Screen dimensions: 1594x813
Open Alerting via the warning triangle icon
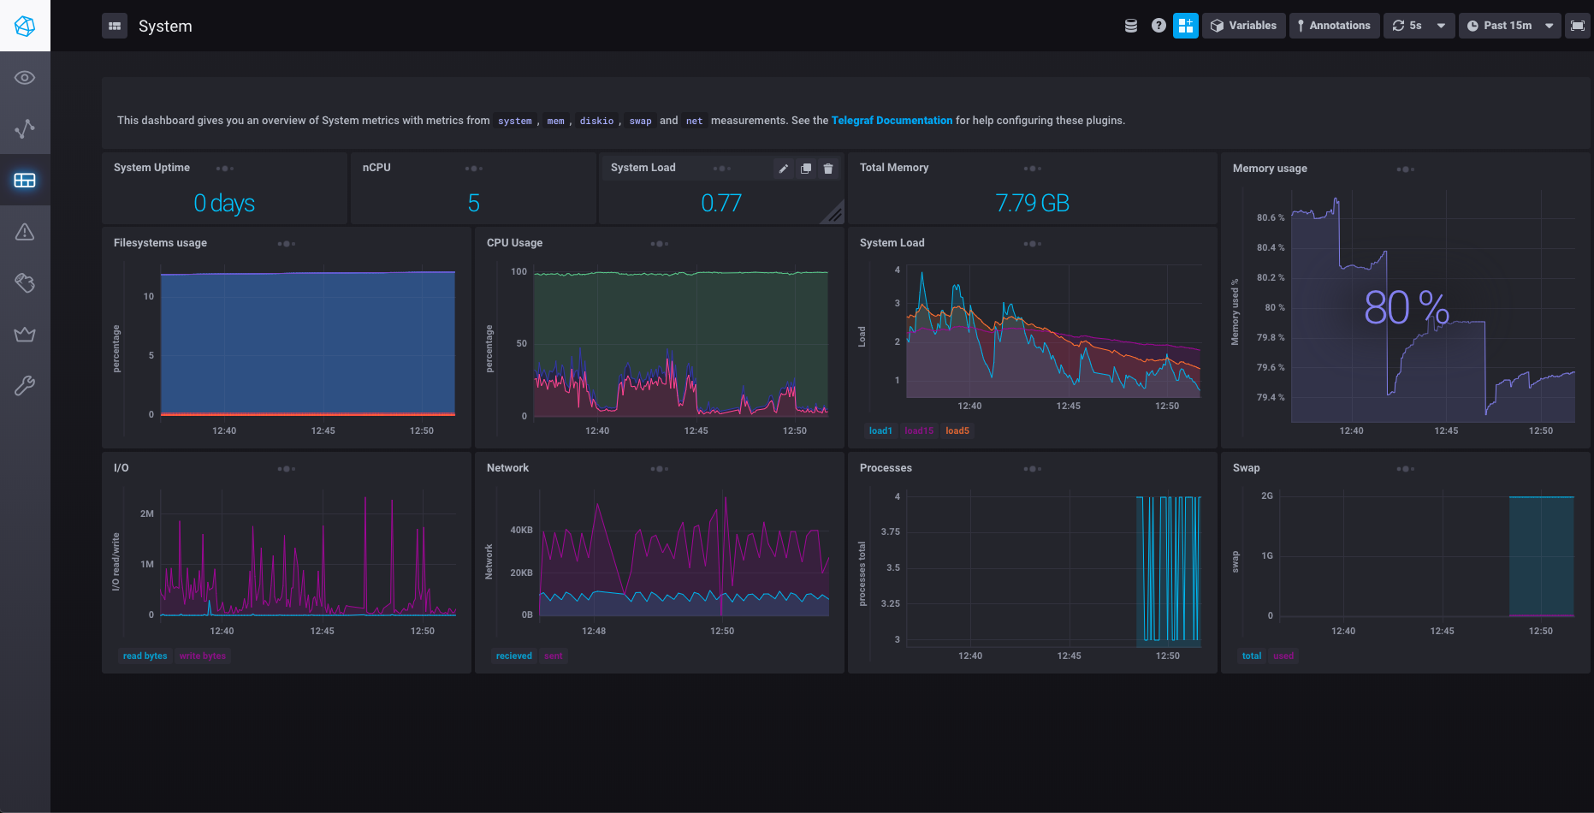click(25, 232)
